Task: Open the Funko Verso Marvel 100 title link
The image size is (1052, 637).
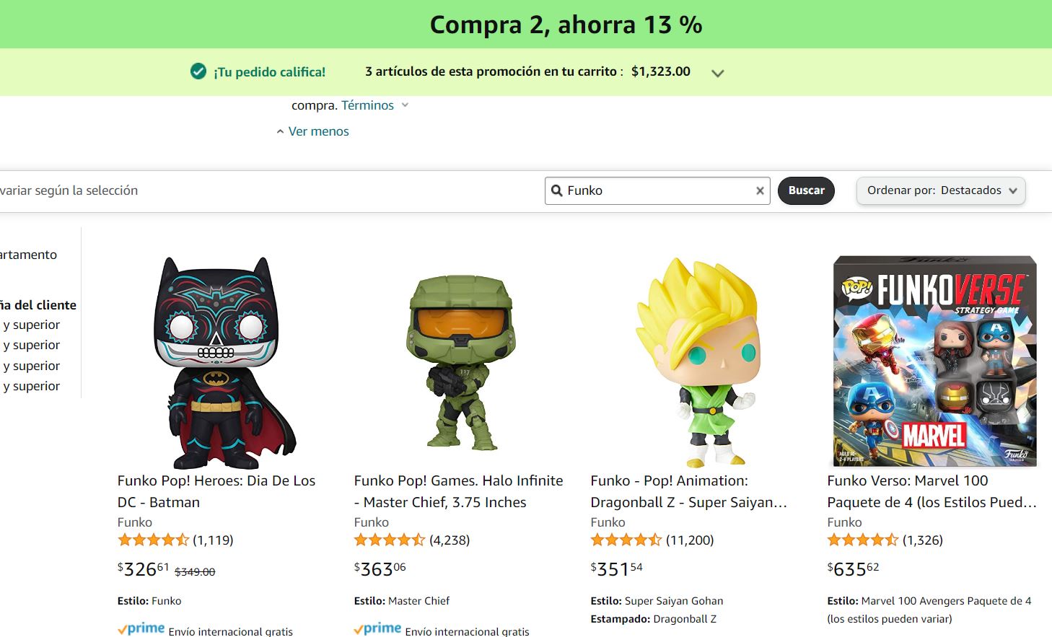Action: tap(932, 491)
